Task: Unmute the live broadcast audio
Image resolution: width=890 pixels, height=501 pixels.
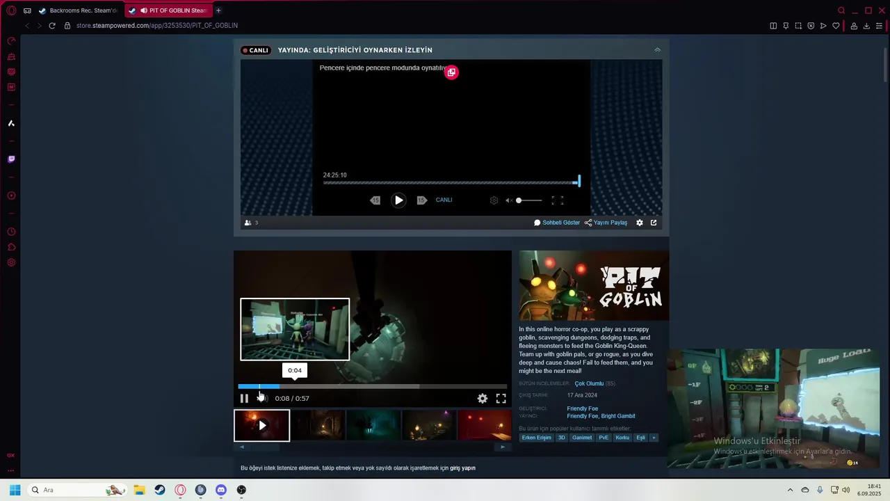Action: coord(509,200)
